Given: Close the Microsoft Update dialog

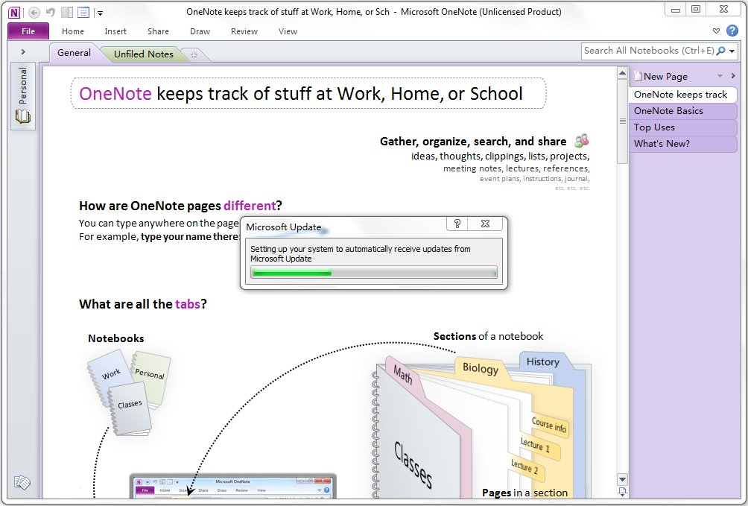Looking at the screenshot, I should (485, 224).
